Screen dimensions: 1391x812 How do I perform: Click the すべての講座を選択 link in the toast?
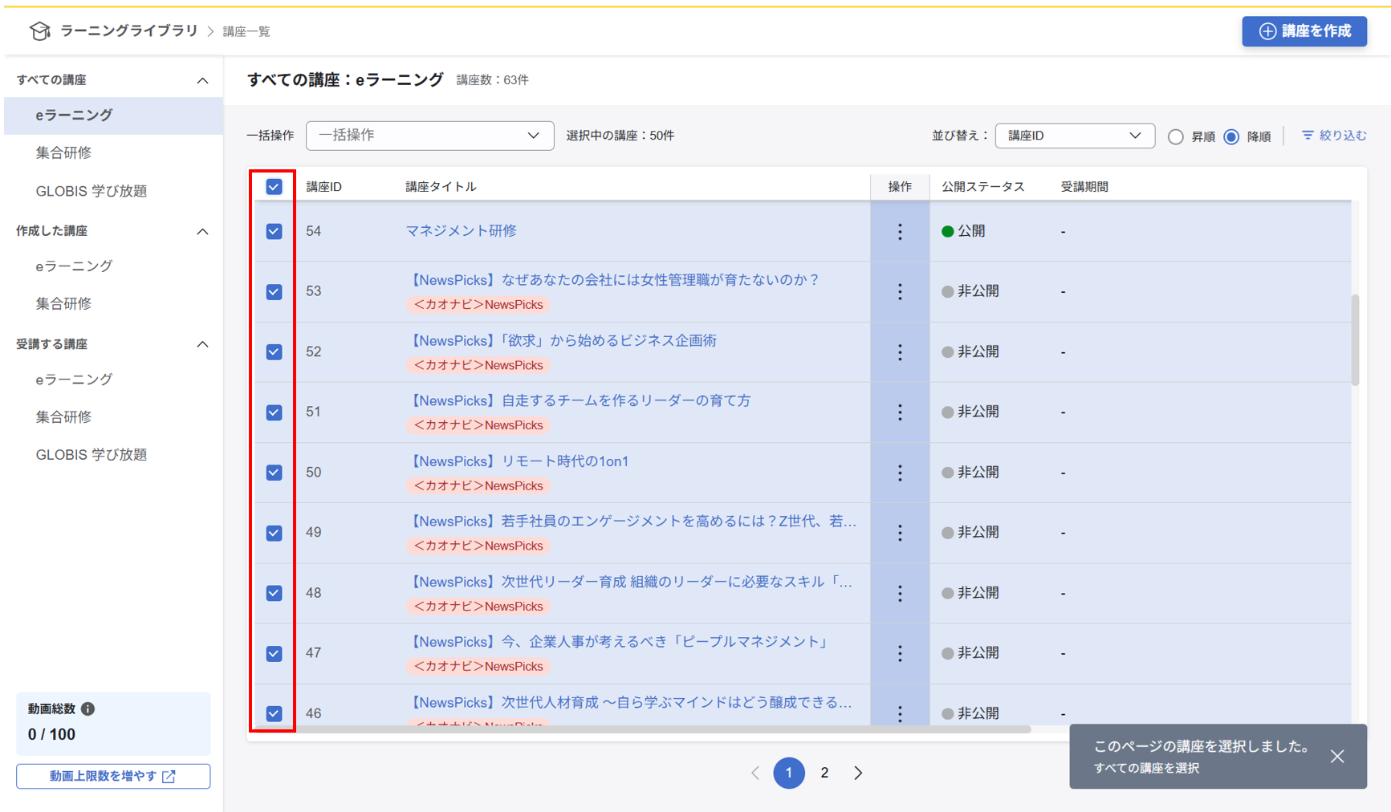click(1146, 768)
